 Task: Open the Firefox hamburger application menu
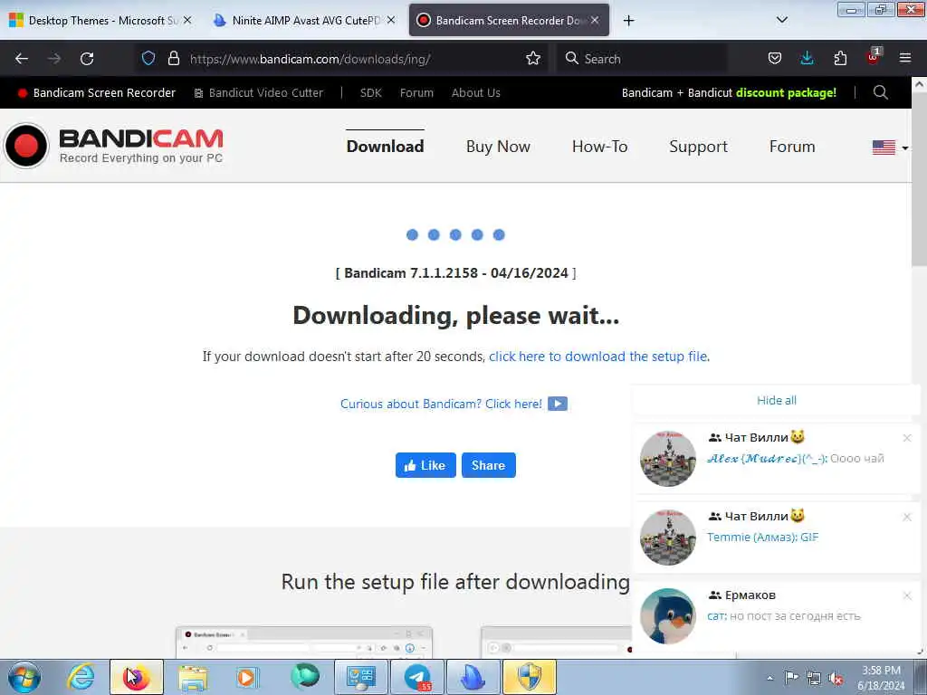[905, 58]
